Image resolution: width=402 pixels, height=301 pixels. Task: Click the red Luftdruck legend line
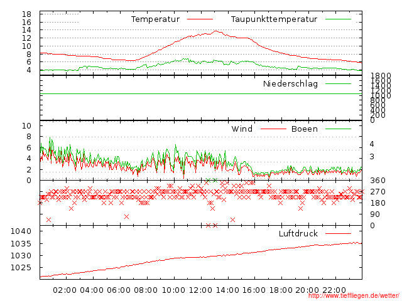tap(338, 233)
